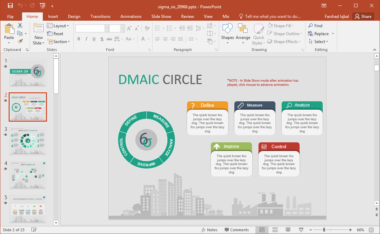
Task: Click the Share button
Action: click(363, 17)
